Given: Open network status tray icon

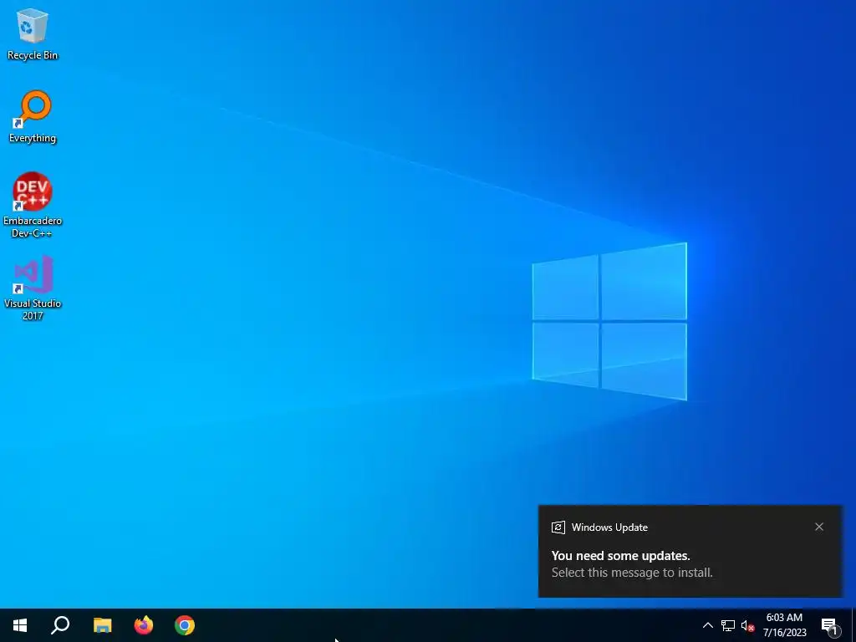Looking at the screenshot, I should click(728, 625).
